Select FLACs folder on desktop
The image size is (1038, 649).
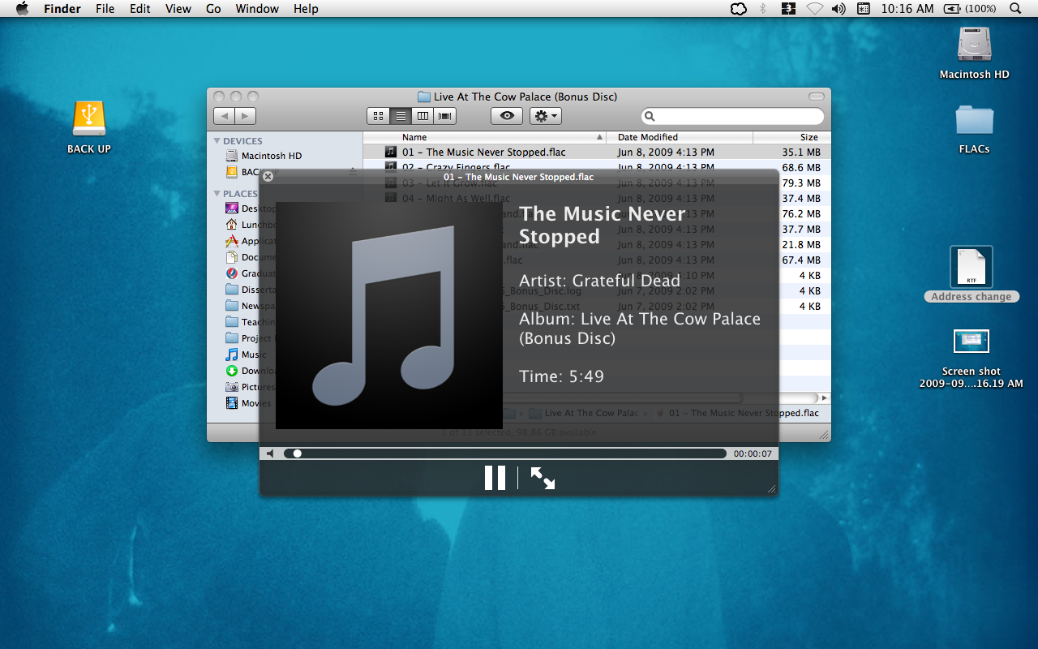(974, 128)
